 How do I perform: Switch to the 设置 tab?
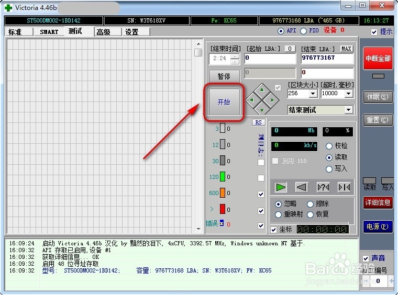[136, 32]
